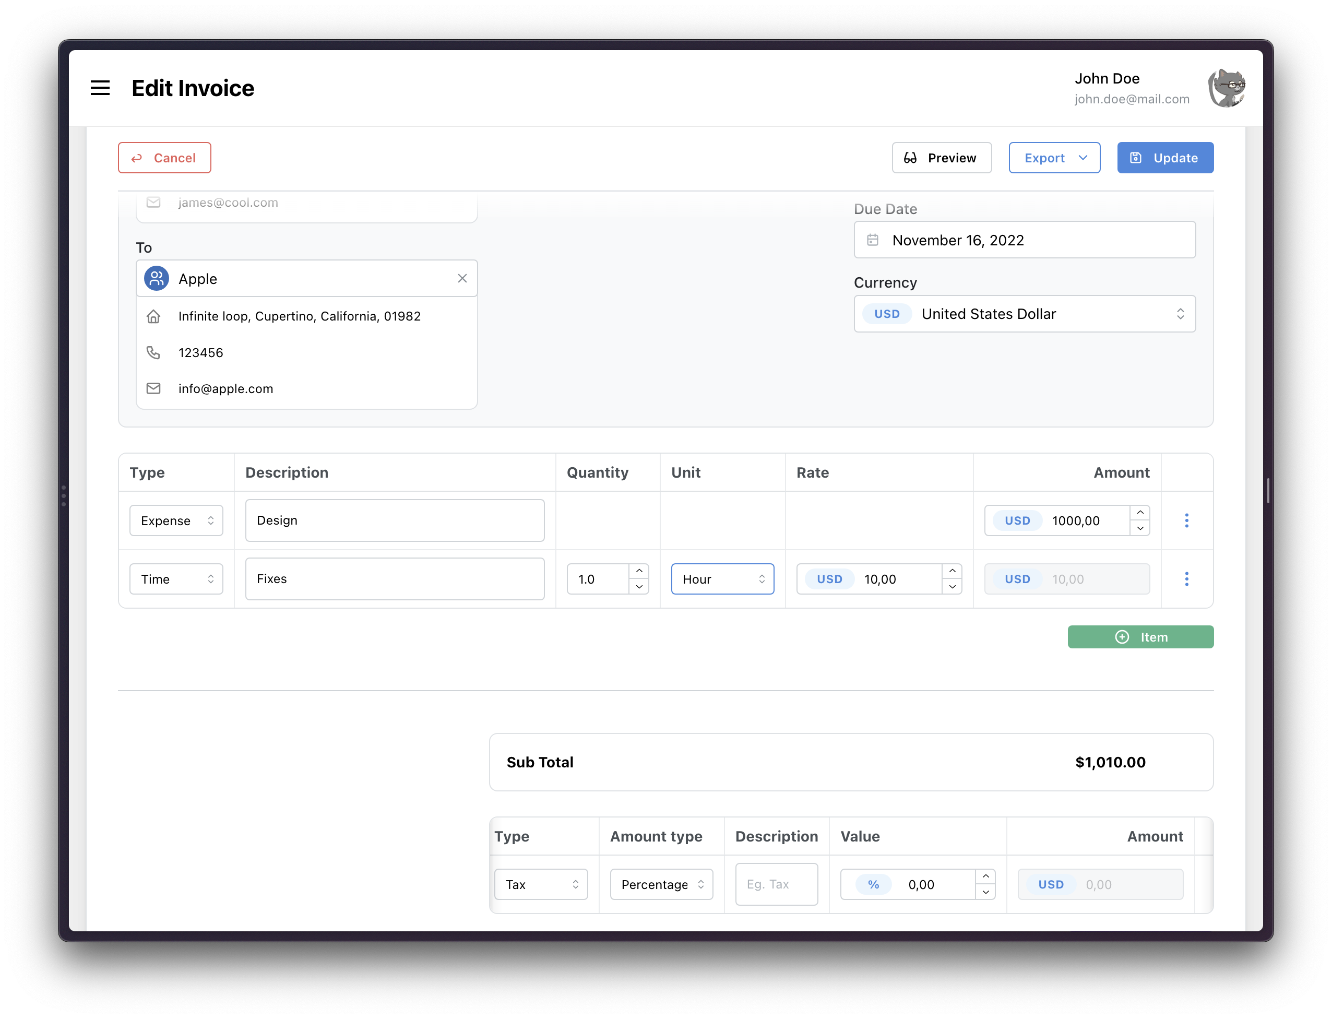This screenshot has width=1332, height=1019.
Task: Click the Sub Total $1,010.00 value
Action: click(1110, 763)
